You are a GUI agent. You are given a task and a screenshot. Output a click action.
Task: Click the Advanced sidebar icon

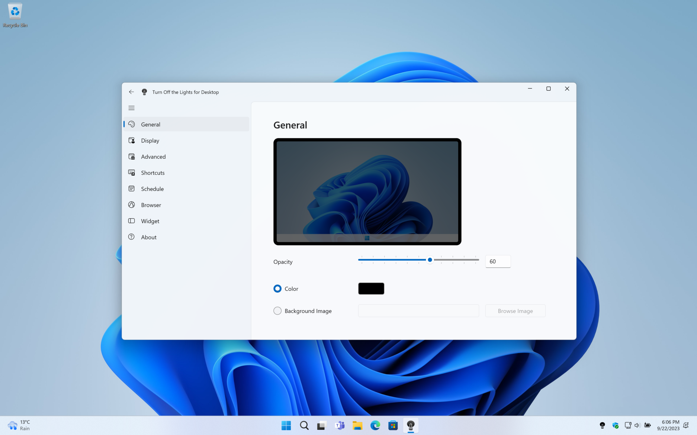[132, 156]
